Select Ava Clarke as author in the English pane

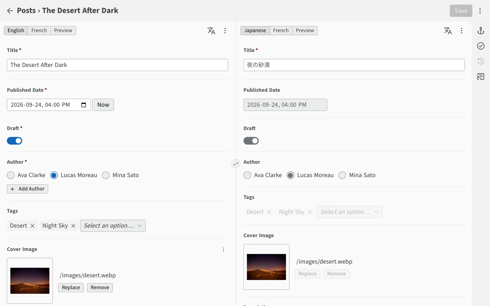click(x=11, y=175)
